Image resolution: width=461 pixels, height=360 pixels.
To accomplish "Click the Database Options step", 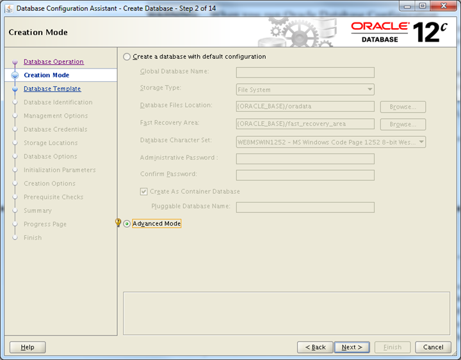I will (51, 156).
